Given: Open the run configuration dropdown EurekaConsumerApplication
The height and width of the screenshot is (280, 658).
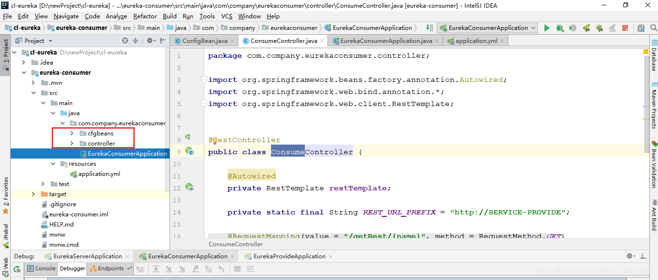Looking at the screenshot, I should (x=487, y=28).
